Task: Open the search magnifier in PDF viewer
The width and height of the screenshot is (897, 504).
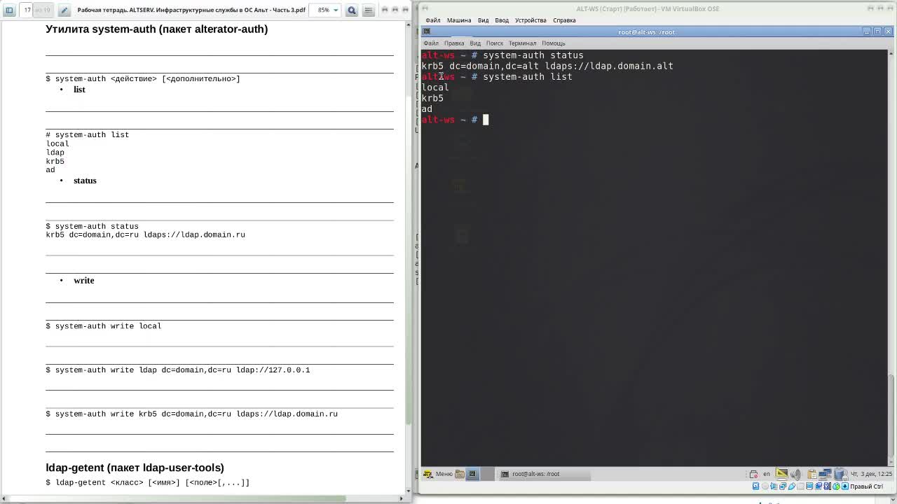Action: point(352,10)
